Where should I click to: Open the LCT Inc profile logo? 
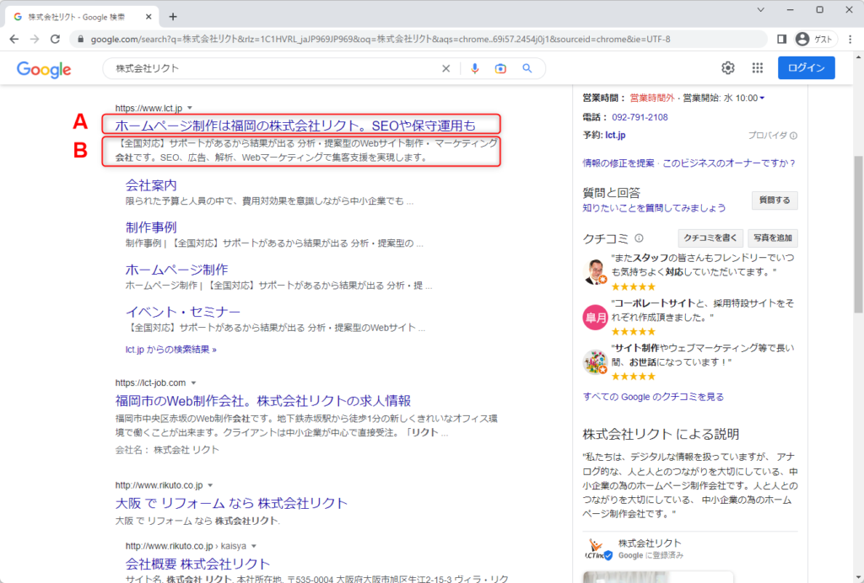pyautogui.click(x=597, y=549)
